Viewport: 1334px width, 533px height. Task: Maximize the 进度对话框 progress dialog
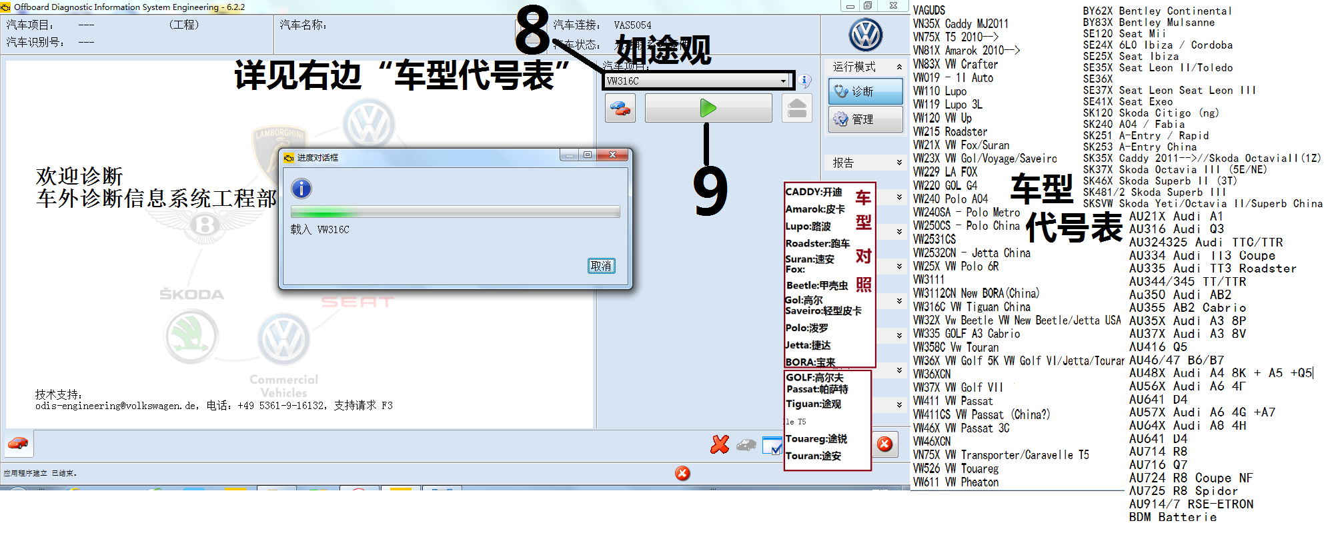pos(588,155)
